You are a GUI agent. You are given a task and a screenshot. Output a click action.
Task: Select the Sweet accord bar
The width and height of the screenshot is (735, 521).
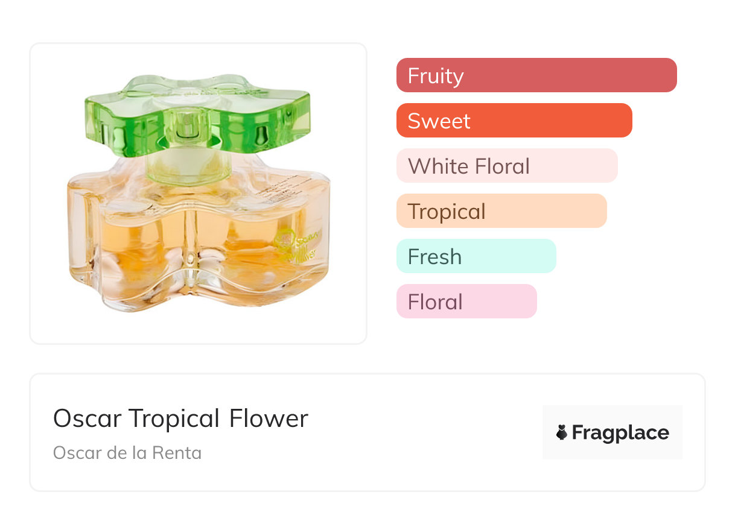(x=514, y=121)
